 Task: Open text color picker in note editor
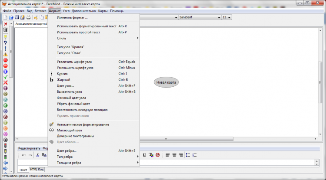(151, 155)
